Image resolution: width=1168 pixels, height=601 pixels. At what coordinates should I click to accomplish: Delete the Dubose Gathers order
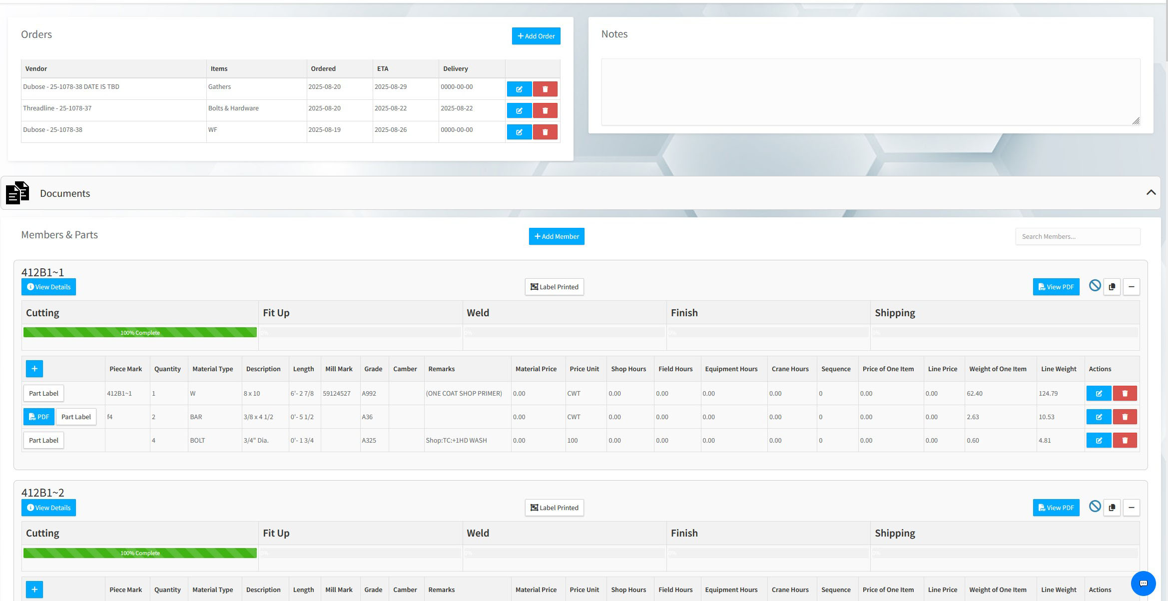(x=545, y=89)
